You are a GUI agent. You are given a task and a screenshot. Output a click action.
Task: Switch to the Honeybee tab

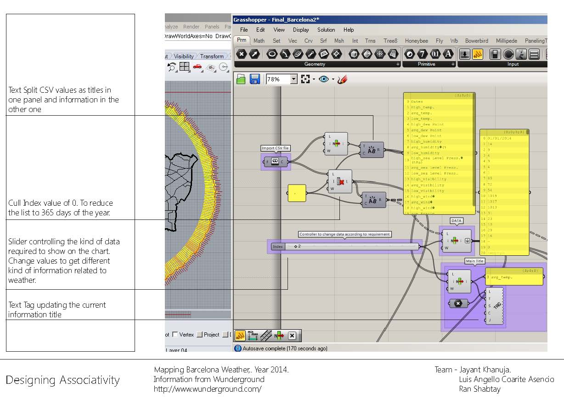(416, 41)
